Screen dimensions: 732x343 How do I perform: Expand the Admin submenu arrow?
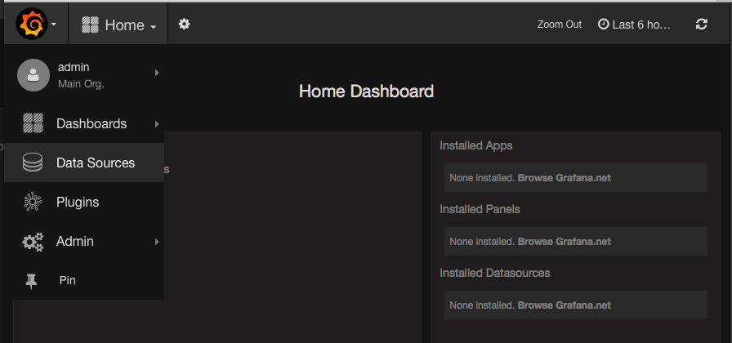(156, 242)
